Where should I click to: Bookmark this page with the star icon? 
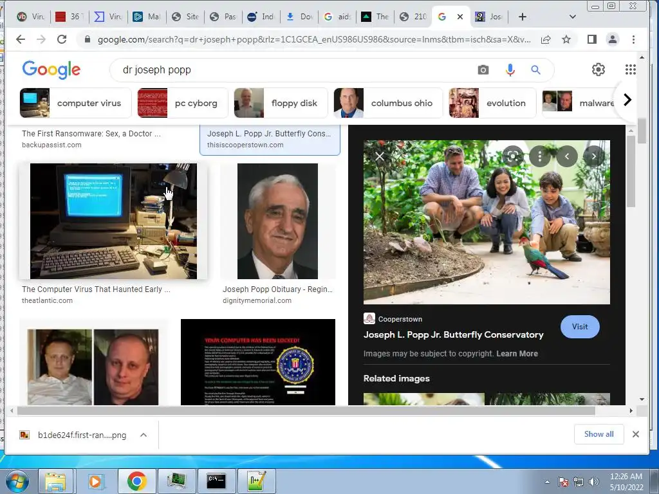(566, 39)
